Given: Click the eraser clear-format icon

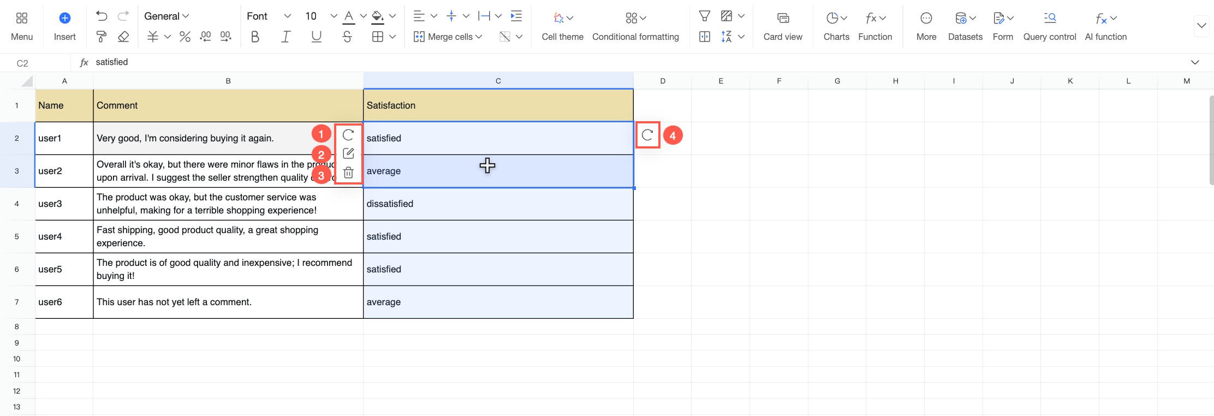Looking at the screenshot, I should [x=123, y=37].
